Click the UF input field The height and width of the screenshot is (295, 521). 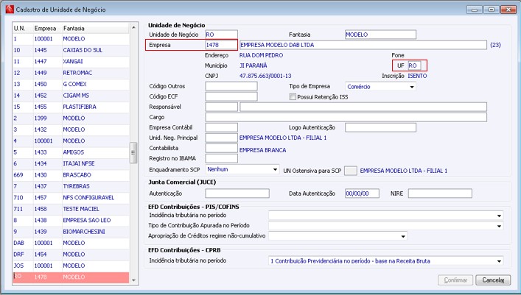(x=415, y=65)
